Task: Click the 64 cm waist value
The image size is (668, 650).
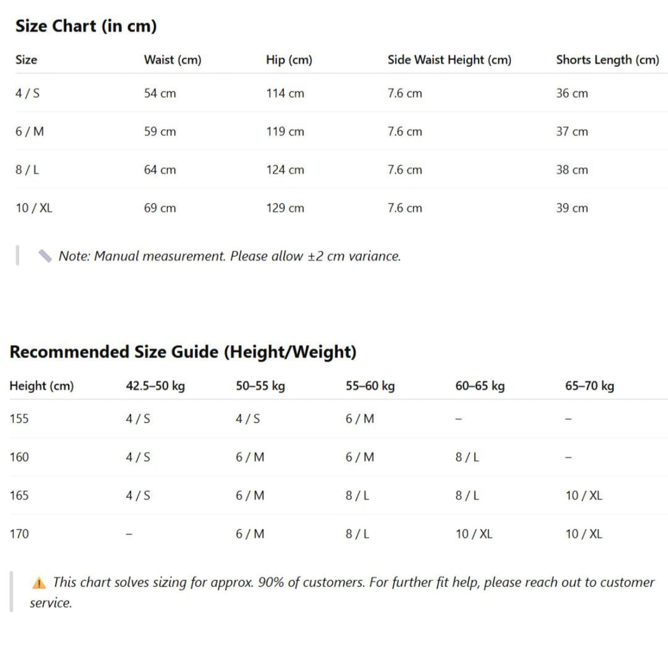Action: pyautogui.click(x=160, y=170)
